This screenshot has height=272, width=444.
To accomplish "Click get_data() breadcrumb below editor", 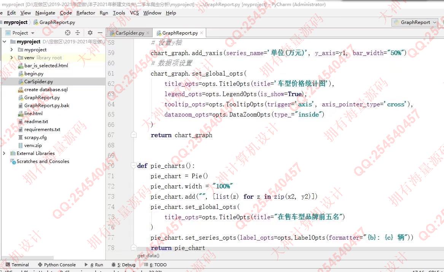I will [x=148, y=256].
